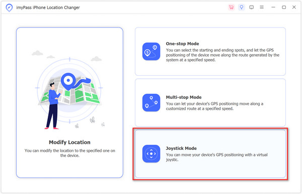Click "imyPass iPhone Location Changer" title text
This screenshot has width=302, height=194.
click(48, 8)
